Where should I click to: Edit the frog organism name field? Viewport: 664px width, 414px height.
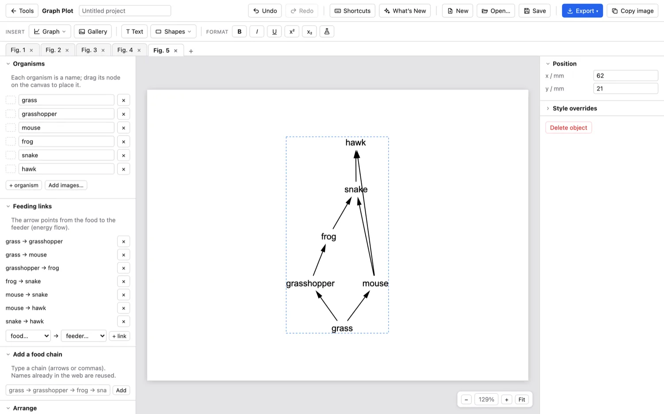click(66, 141)
